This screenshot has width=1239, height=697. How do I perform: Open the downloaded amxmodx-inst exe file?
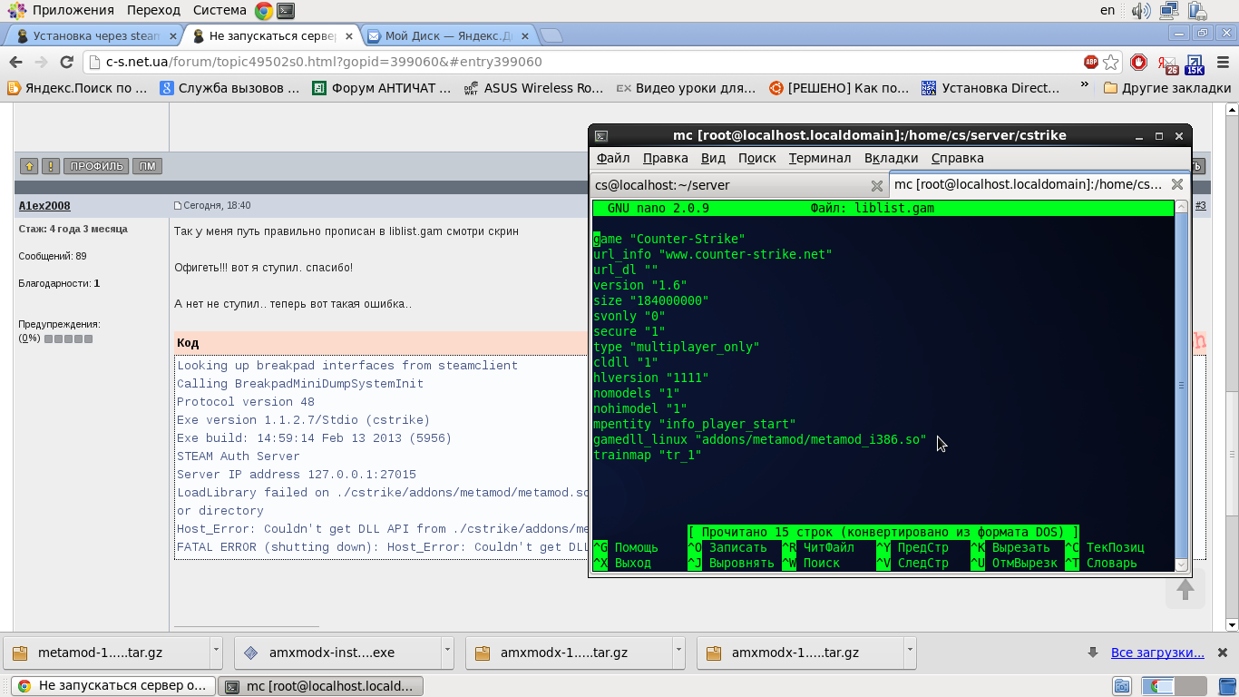coord(337,653)
